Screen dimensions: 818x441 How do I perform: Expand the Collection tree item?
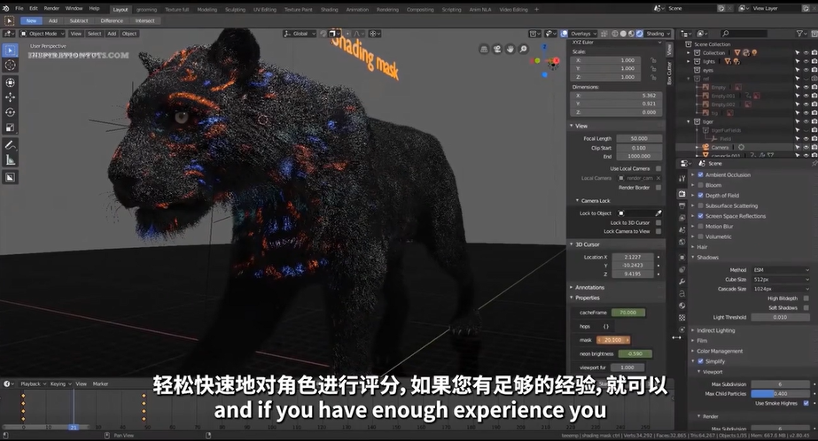pos(689,52)
